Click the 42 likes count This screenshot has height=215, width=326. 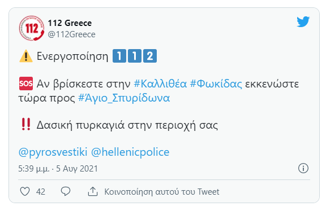click(41, 192)
